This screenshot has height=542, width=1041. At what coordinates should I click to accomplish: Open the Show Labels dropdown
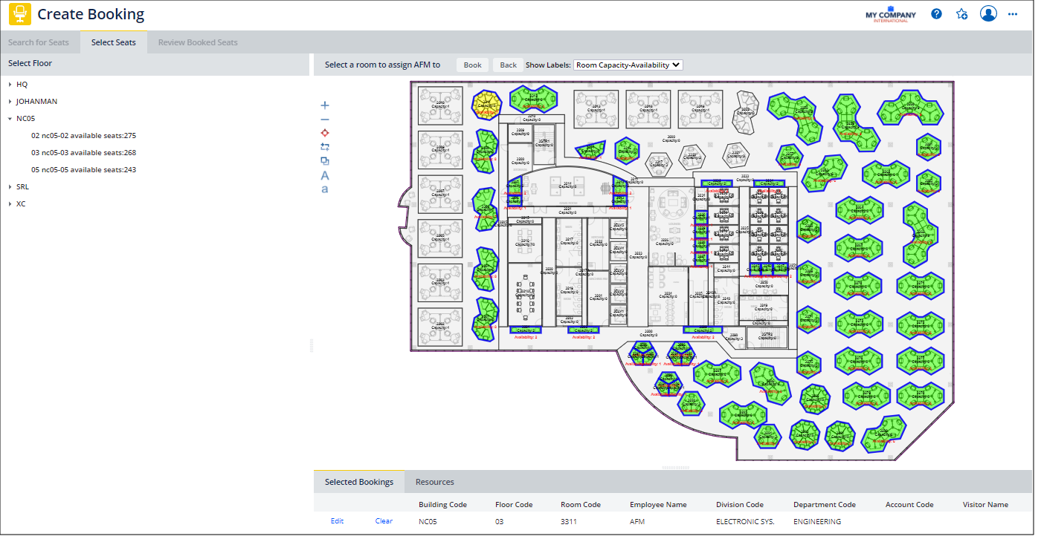627,65
